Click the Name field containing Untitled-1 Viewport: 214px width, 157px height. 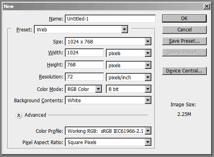pos(110,19)
